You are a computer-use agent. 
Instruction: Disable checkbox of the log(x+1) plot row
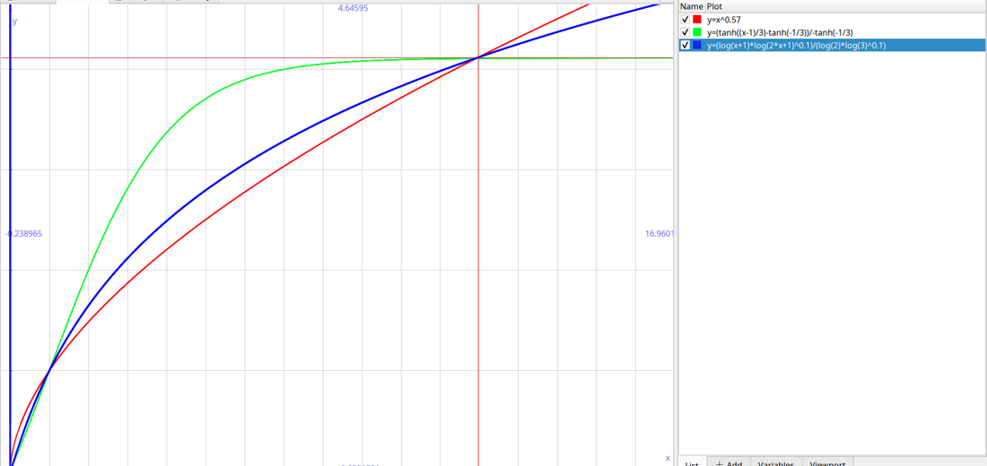[x=686, y=46]
